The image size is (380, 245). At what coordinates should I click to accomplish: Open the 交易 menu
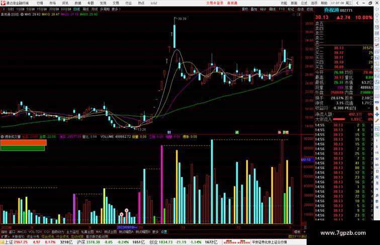(116, 3)
